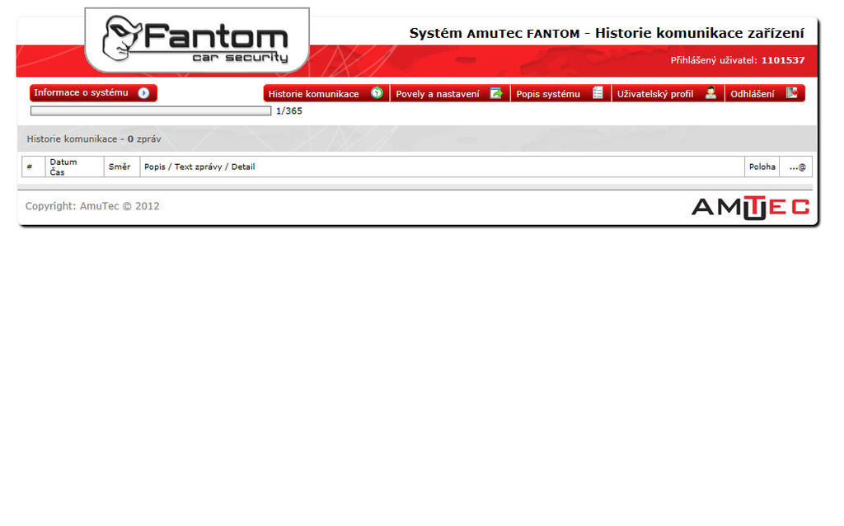The height and width of the screenshot is (526, 844).
Task: Click the logout door icon in Odhlášení
Action: click(x=791, y=93)
